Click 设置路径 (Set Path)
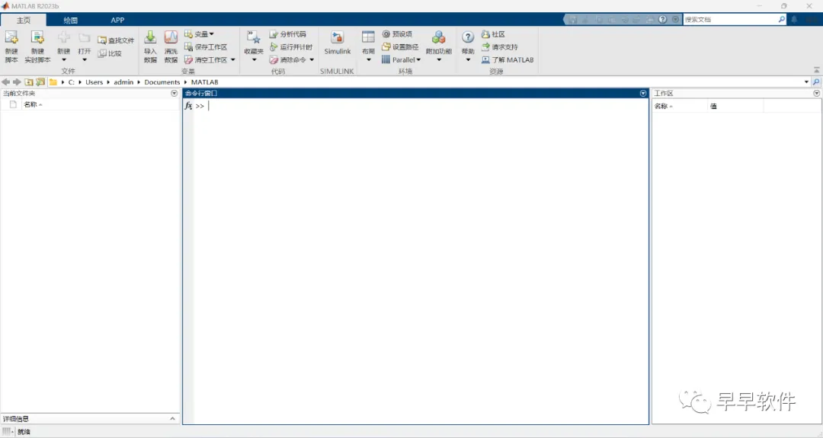The height and width of the screenshot is (438, 823). point(400,47)
